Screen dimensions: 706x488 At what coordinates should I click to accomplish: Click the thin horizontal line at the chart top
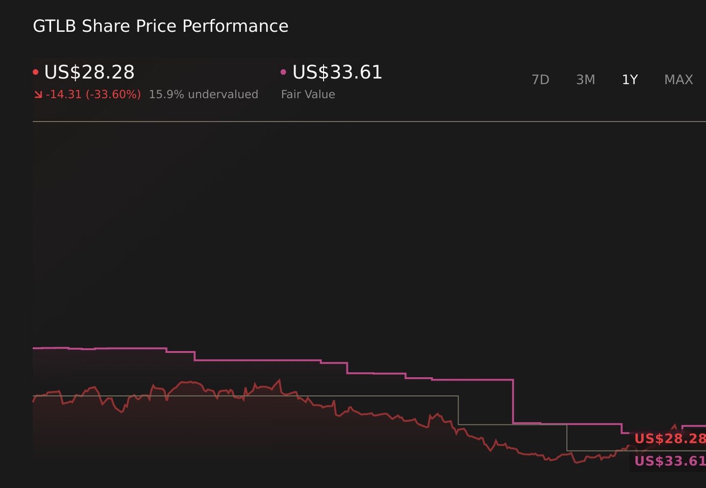pyautogui.click(x=369, y=121)
